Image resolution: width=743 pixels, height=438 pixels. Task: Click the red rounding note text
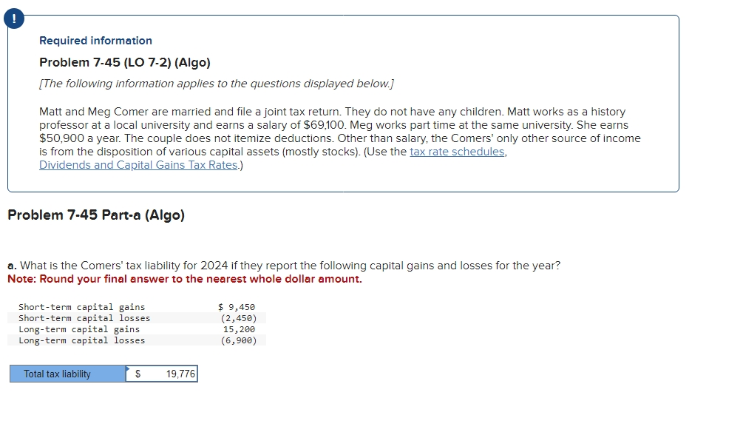tap(185, 279)
